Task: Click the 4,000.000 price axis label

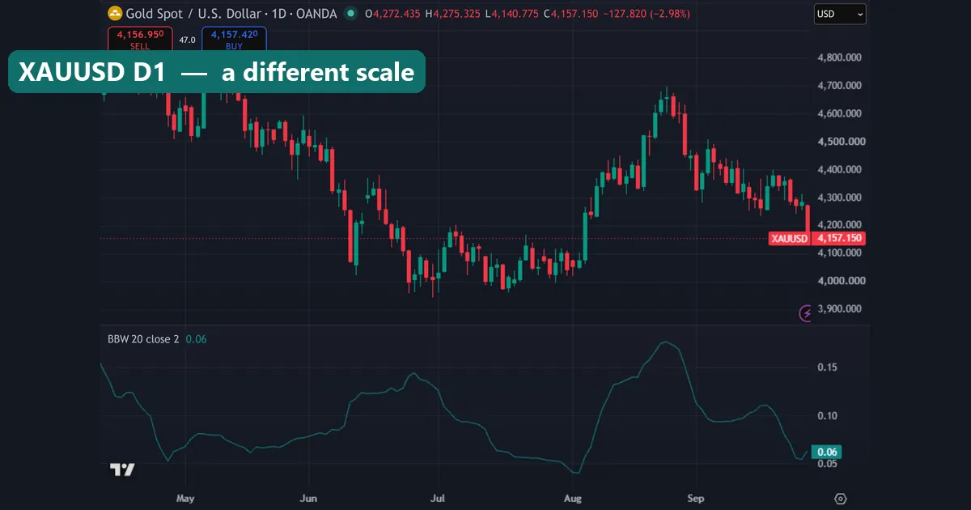Action: [841, 281]
